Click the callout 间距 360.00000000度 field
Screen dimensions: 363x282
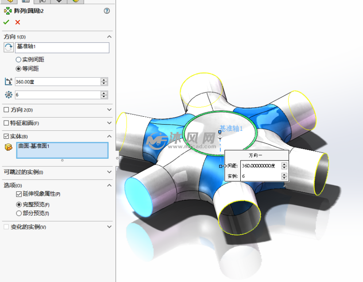(x=261, y=166)
